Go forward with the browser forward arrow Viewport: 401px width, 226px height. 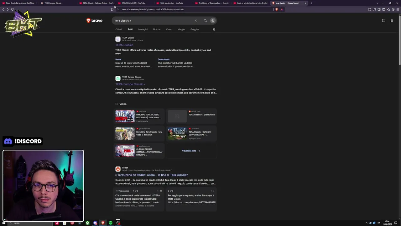click(8, 9)
